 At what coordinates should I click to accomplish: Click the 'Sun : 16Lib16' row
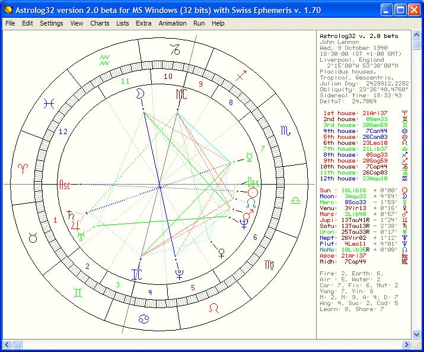364,191
